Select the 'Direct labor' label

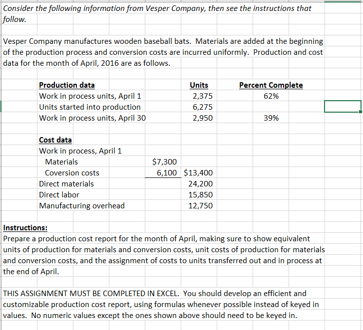tap(59, 195)
